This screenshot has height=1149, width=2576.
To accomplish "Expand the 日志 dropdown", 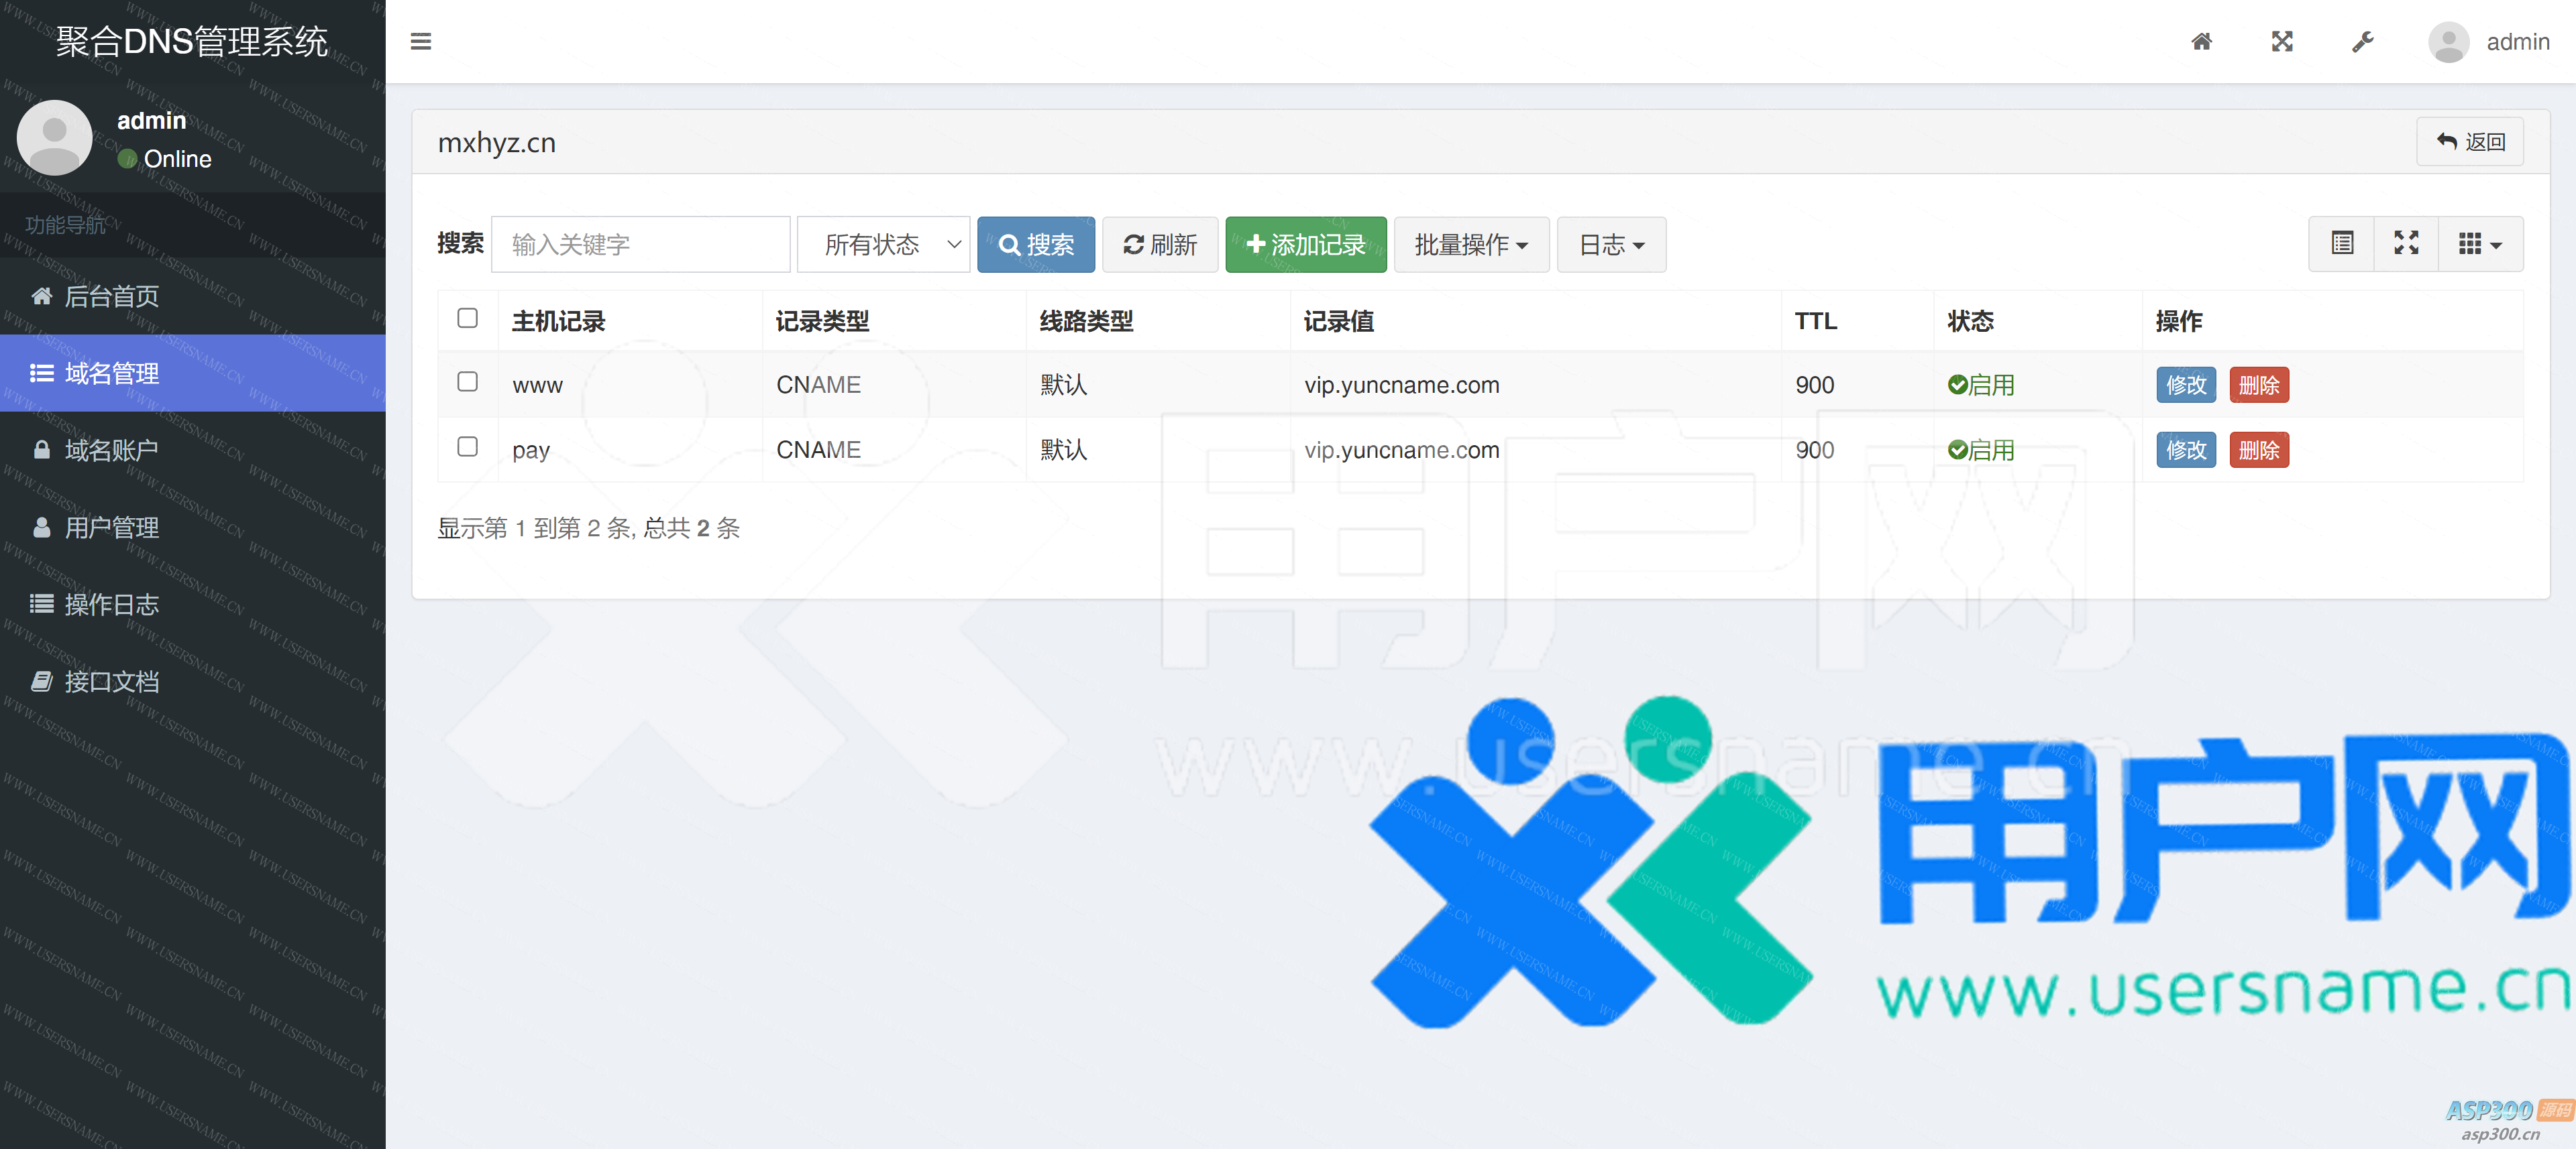I will [x=1611, y=244].
